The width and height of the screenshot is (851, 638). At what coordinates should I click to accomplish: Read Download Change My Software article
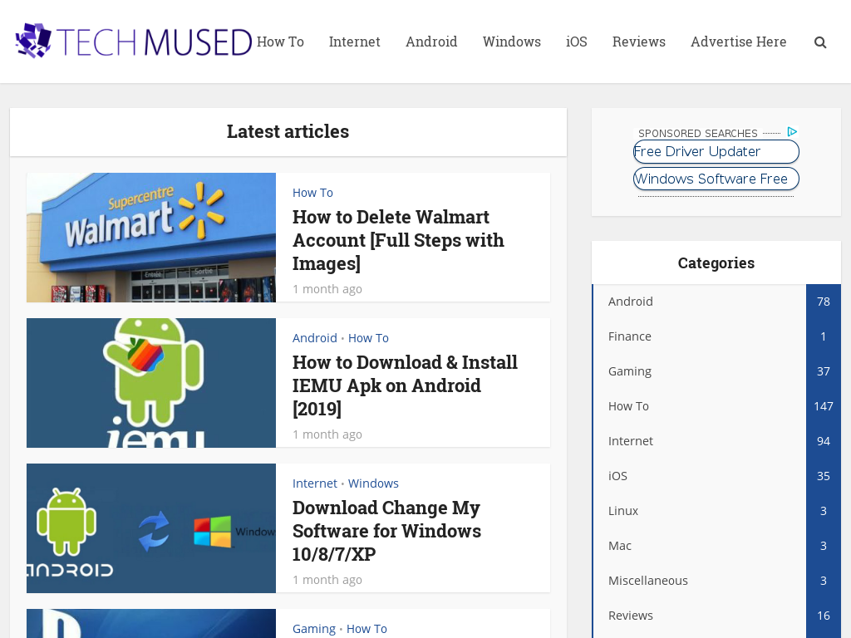pos(386,531)
